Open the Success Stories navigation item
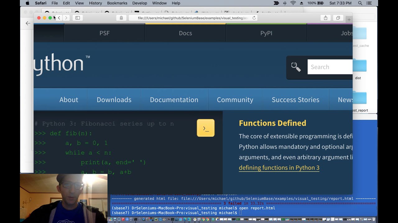398x223 pixels. pyautogui.click(x=295, y=100)
